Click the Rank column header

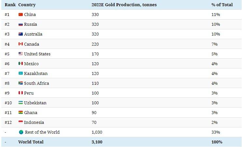10,5
